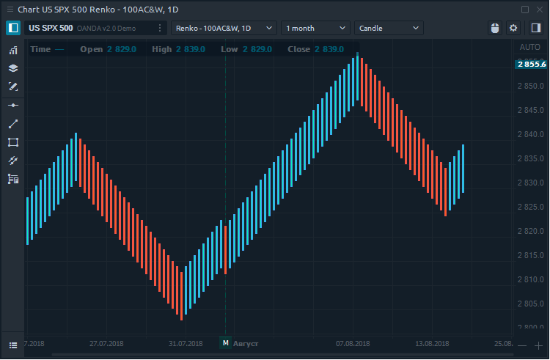
Task: Select the channel drawing tool
Action: (13, 161)
